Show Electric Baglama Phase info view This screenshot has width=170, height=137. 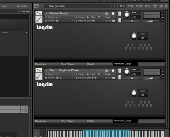tap(113, 70)
